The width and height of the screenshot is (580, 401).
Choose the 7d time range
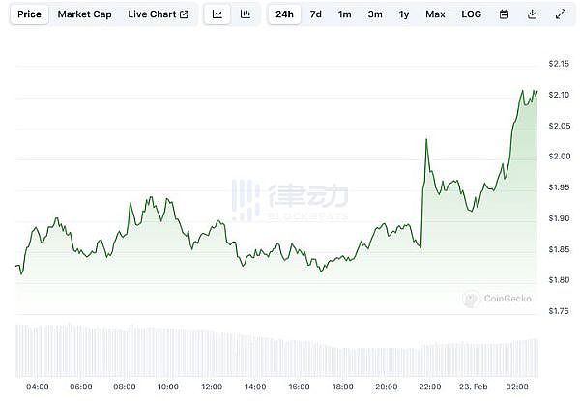coord(315,14)
